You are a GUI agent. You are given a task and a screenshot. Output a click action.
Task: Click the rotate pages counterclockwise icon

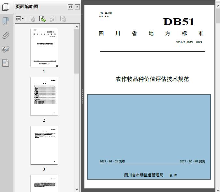[53, 19]
